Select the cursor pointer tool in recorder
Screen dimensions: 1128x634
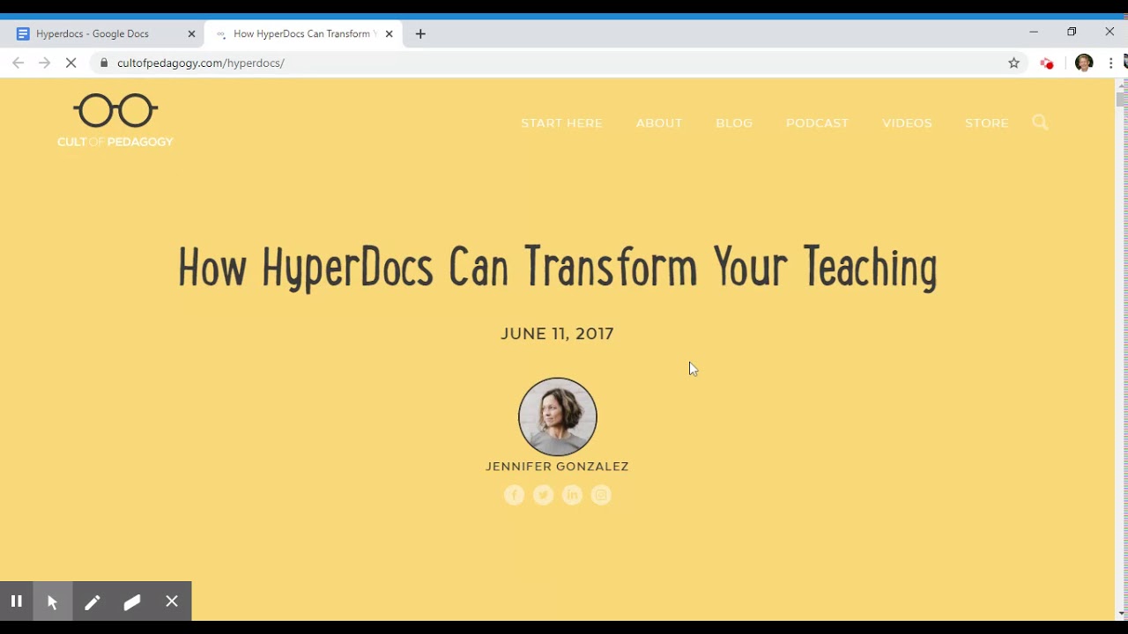click(53, 601)
